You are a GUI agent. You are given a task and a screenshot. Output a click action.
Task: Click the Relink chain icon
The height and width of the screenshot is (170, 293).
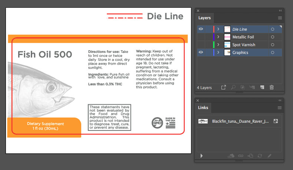click(x=241, y=156)
